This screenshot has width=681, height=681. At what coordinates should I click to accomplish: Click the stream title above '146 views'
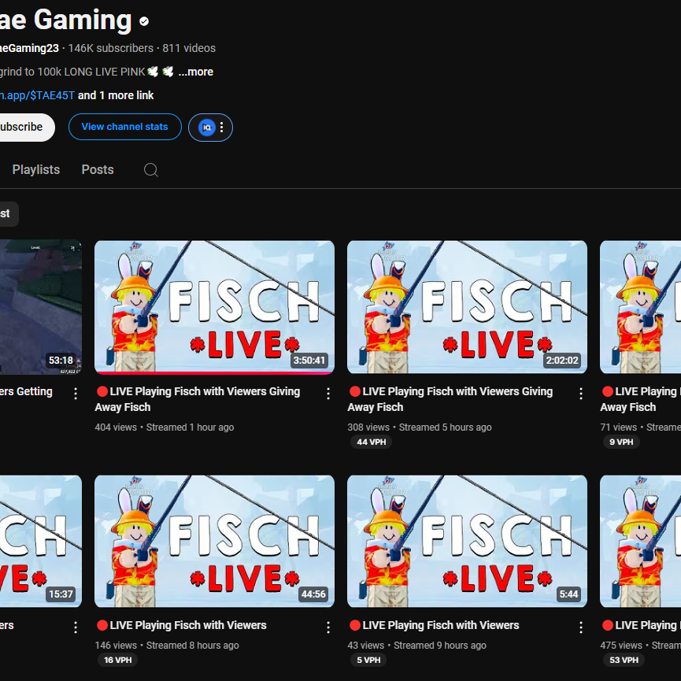pos(181,625)
